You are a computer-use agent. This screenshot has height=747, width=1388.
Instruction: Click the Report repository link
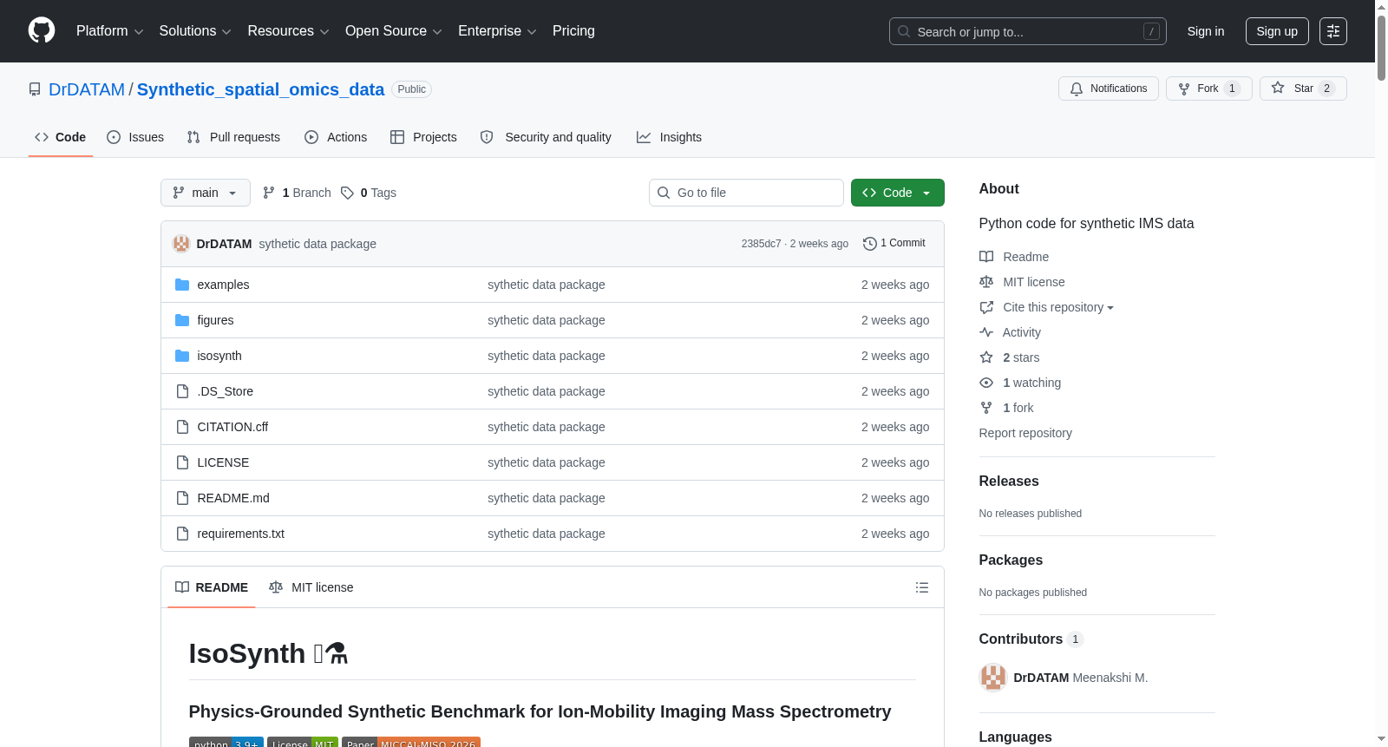coord(1025,433)
